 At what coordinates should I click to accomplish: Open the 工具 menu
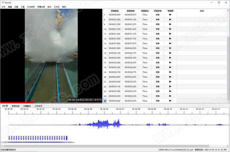23,7
